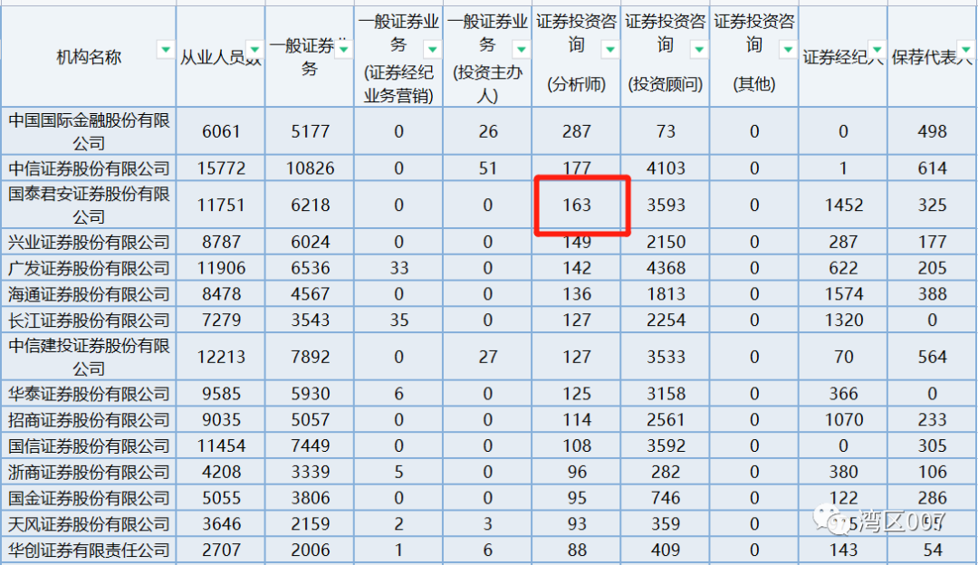
Task: Open the 证券经纪业务营销 column filter dropdown
Action: (432, 49)
